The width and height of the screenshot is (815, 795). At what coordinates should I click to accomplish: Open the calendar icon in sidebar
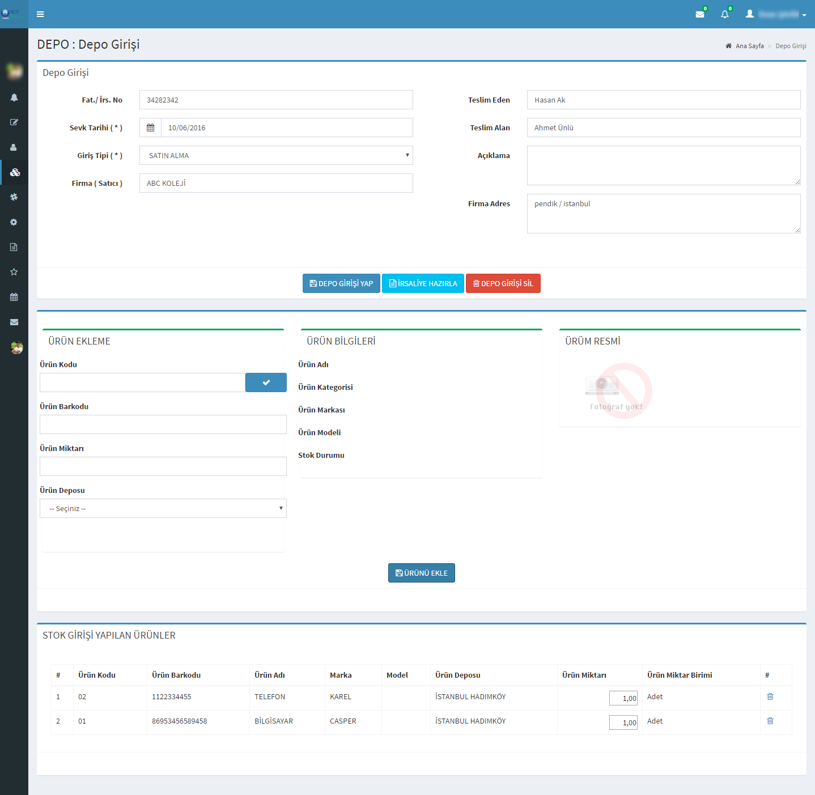(14, 297)
